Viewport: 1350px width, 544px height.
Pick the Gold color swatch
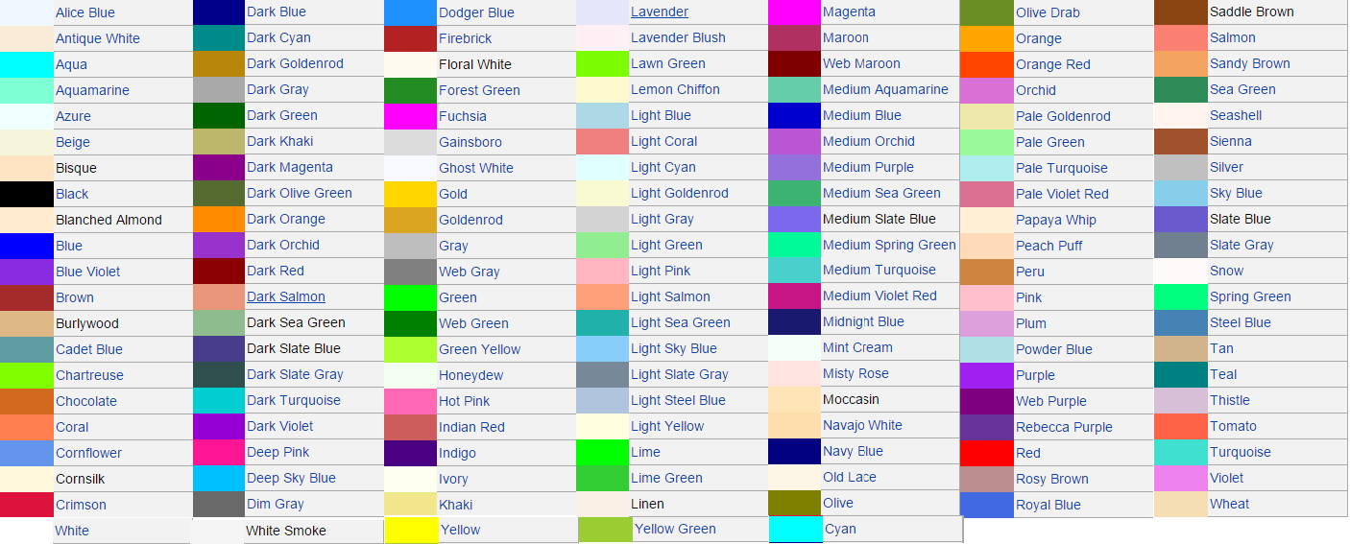(x=410, y=194)
